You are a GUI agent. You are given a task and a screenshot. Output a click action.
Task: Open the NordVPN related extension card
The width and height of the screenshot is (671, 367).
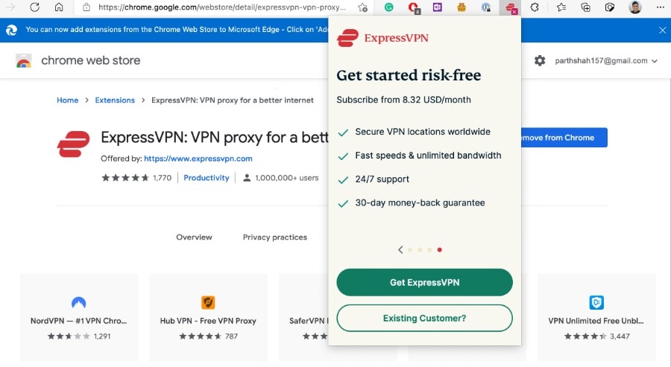click(x=79, y=317)
